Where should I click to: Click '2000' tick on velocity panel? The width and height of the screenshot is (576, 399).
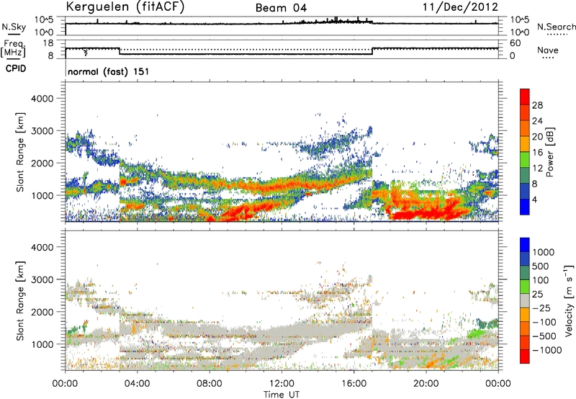pyautogui.click(x=42, y=312)
